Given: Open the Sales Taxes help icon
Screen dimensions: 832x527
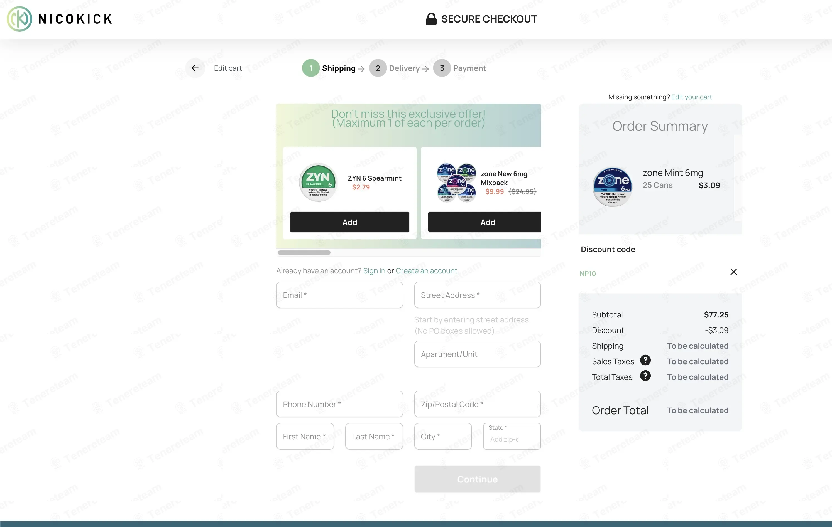Looking at the screenshot, I should (645, 360).
